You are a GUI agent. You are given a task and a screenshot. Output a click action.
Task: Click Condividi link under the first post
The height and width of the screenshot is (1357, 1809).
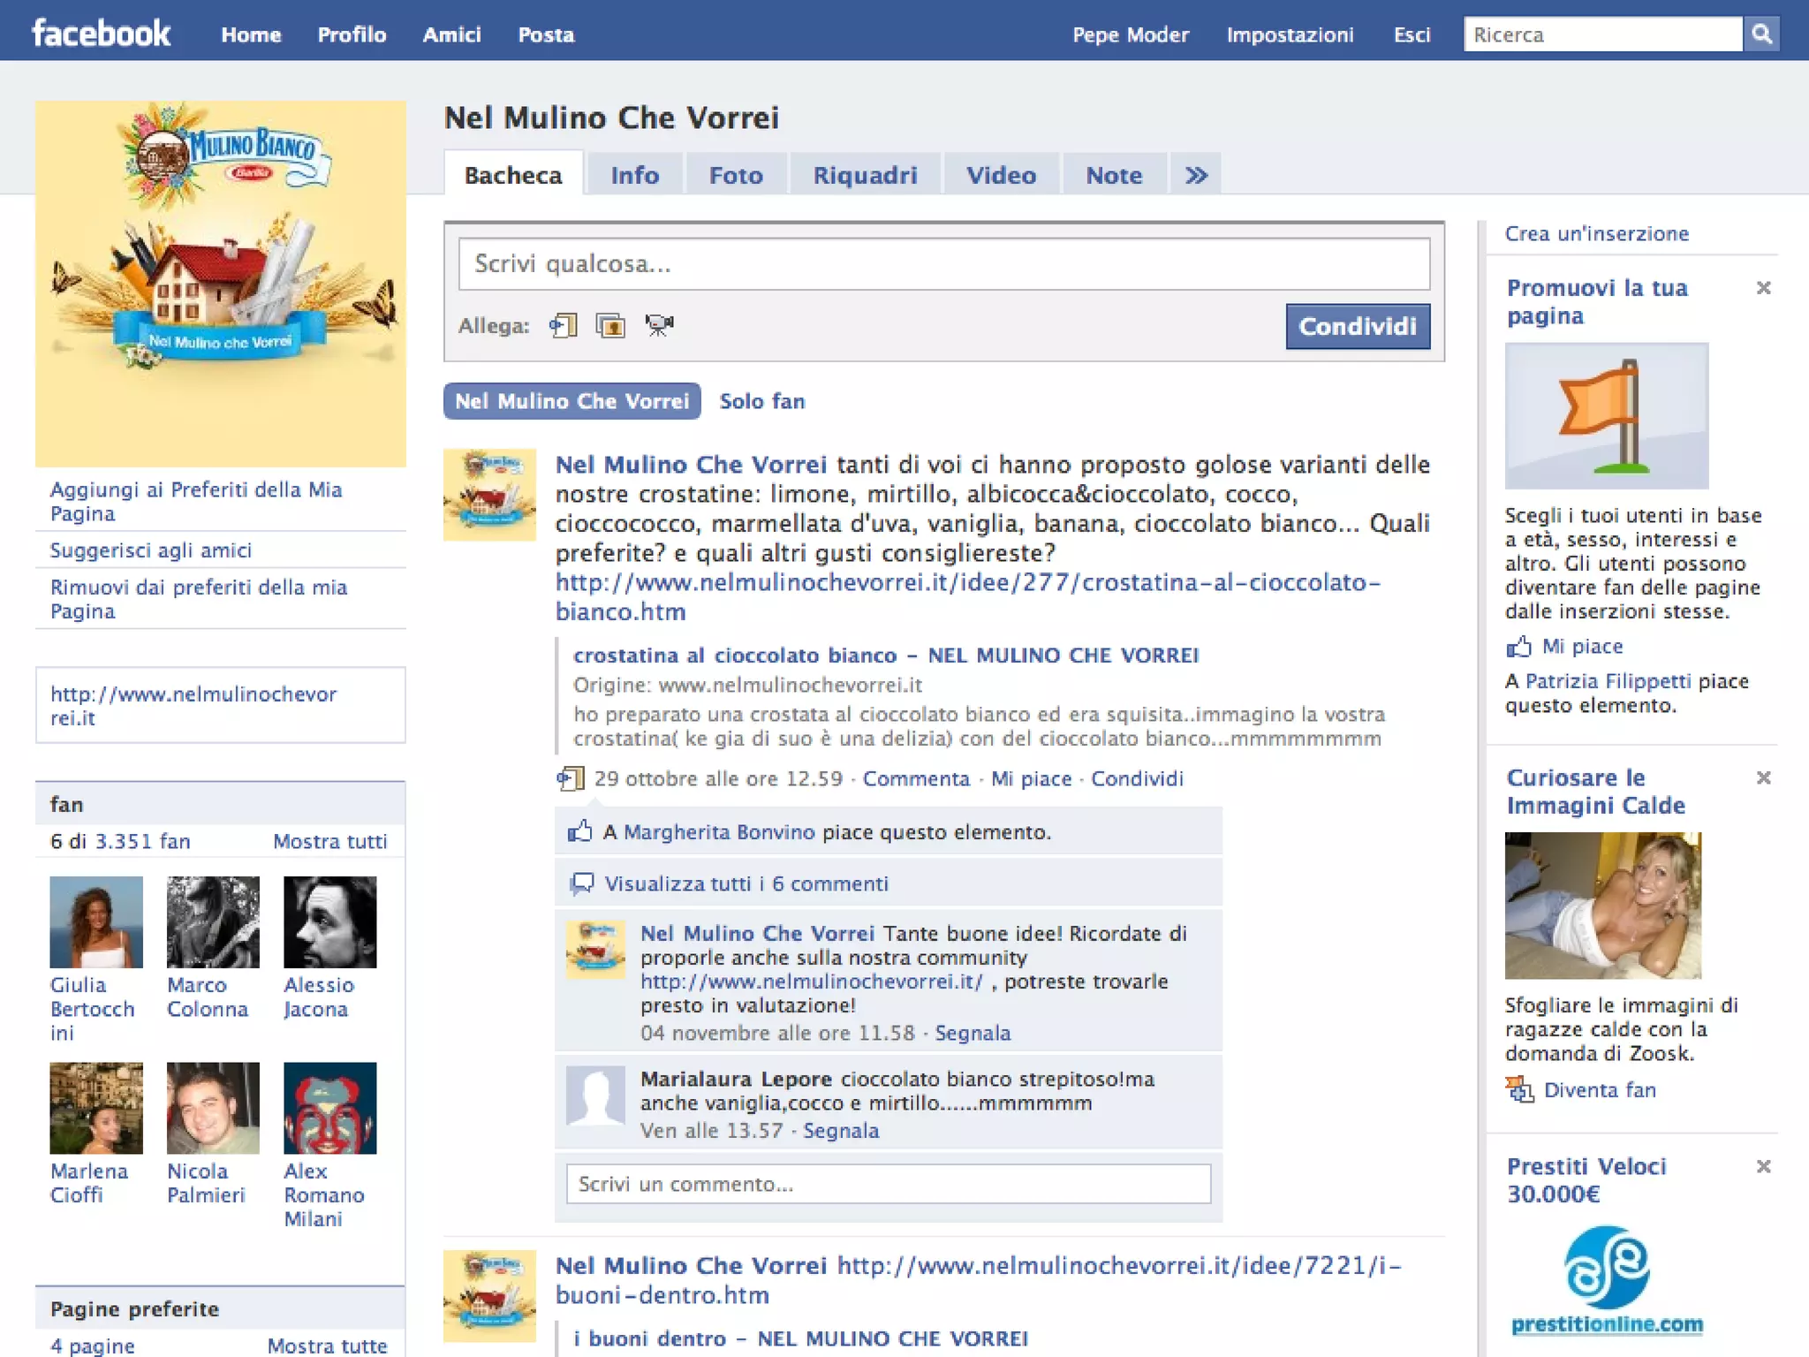[x=1137, y=778]
